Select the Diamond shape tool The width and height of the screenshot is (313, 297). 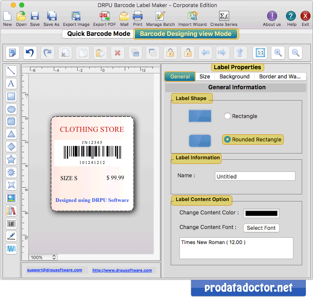tap(11, 147)
